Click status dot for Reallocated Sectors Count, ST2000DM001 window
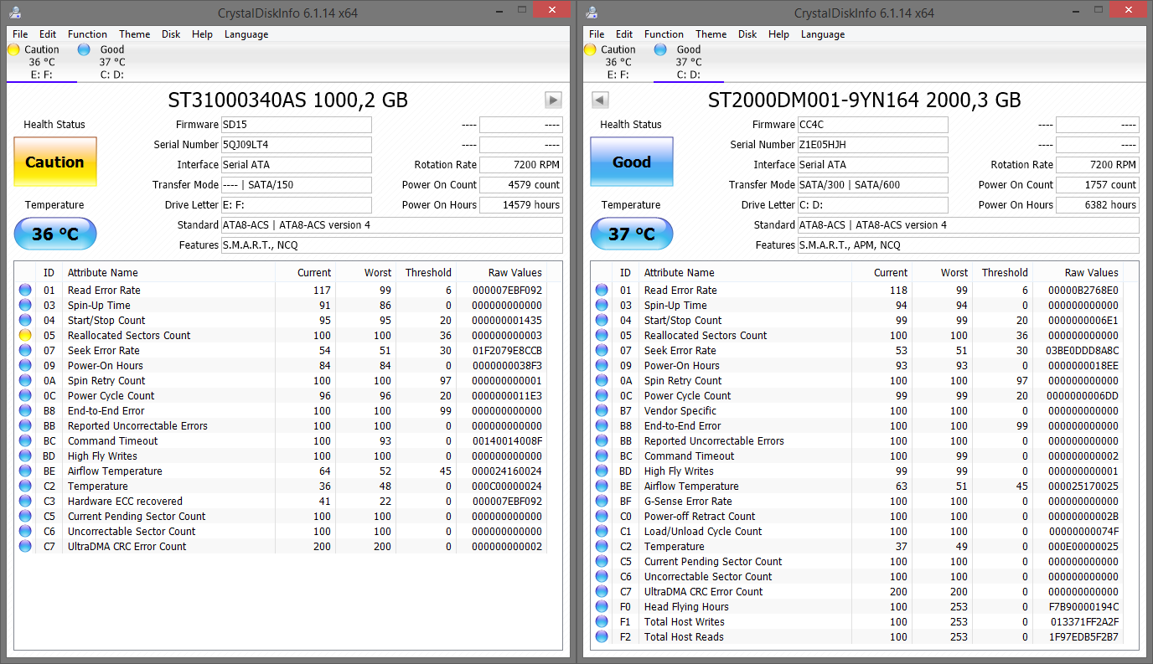 [602, 335]
